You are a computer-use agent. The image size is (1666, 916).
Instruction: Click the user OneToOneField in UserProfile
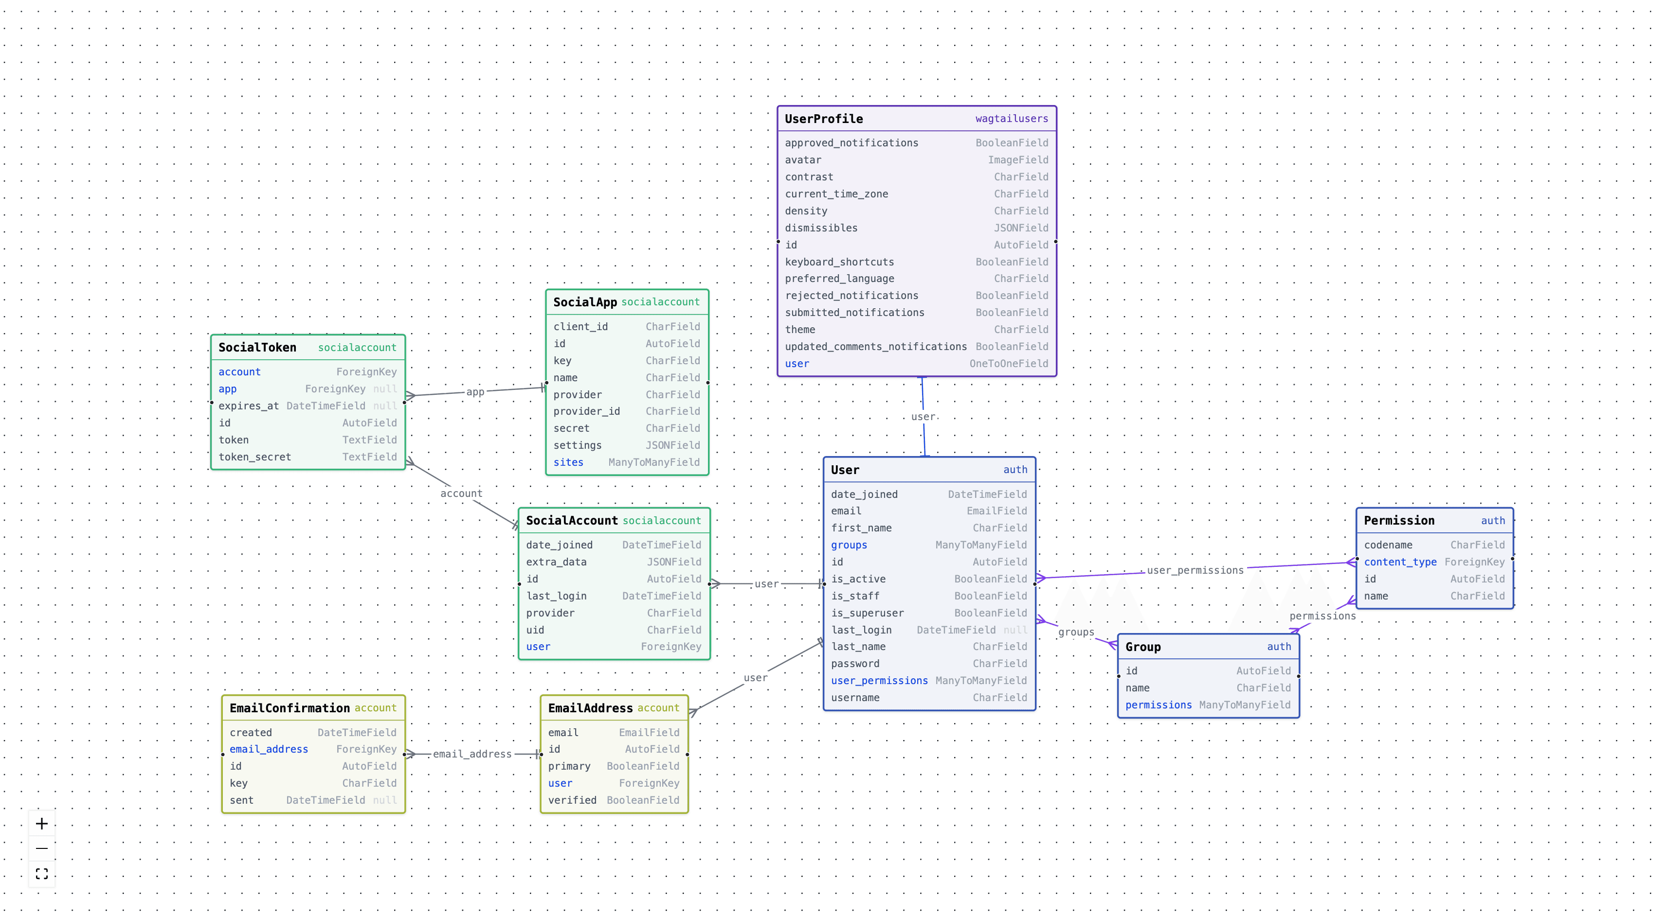pyautogui.click(x=797, y=364)
